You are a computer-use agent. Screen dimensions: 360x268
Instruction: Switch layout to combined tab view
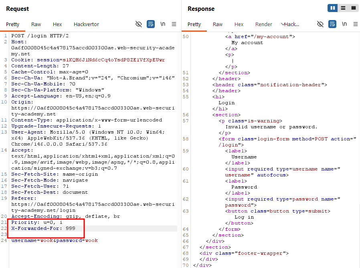coord(354,8)
